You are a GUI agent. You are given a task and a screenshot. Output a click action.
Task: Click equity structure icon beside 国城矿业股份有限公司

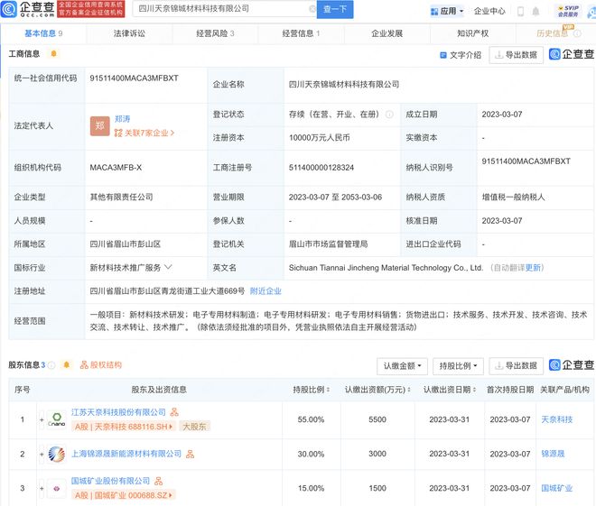(x=159, y=481)
